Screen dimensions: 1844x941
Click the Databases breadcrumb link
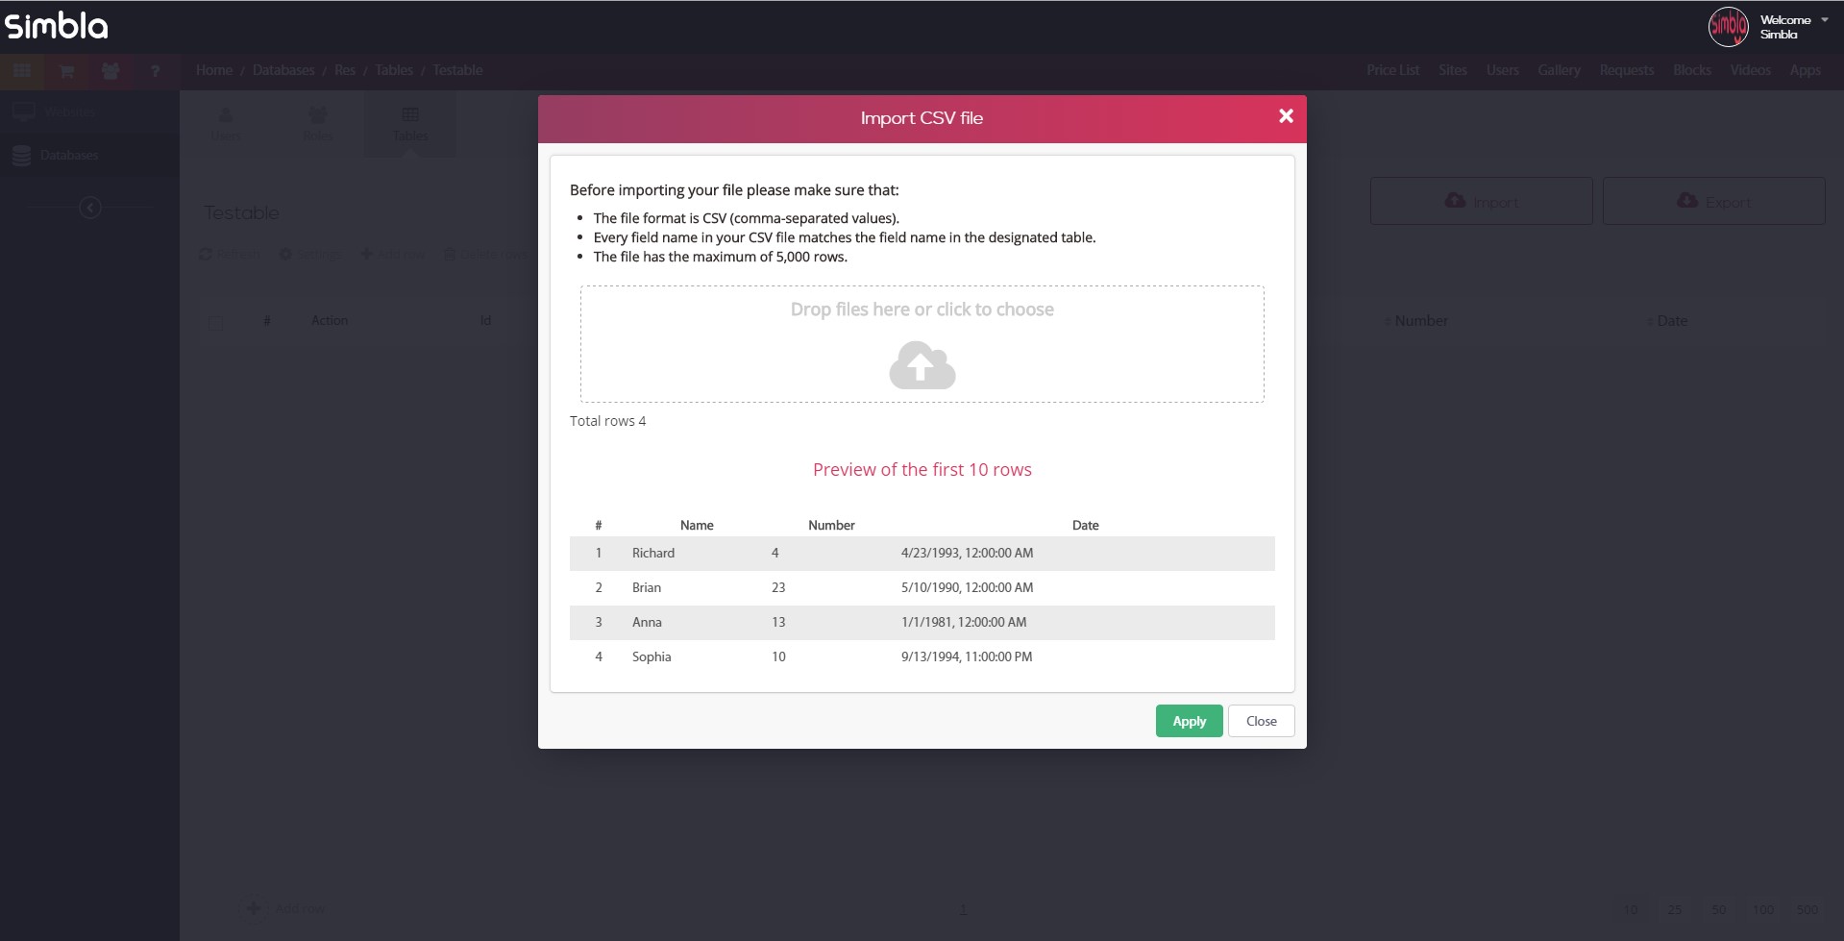point(283,70)
